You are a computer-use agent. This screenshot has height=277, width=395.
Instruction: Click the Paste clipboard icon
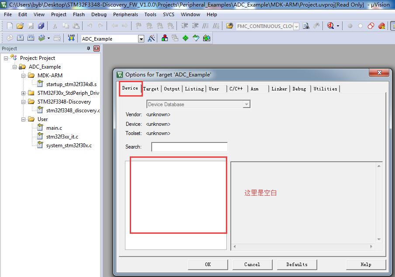(76, 26)
